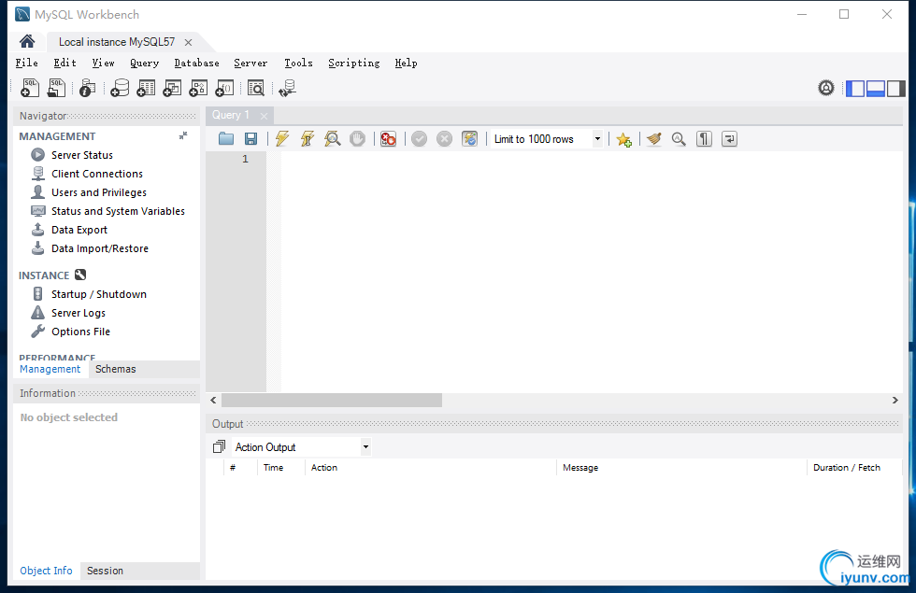
Task: Open Data Import/Restore
Action: (100, 248)
